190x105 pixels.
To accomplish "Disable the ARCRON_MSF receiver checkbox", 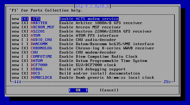I will click(x=25, y=27).
